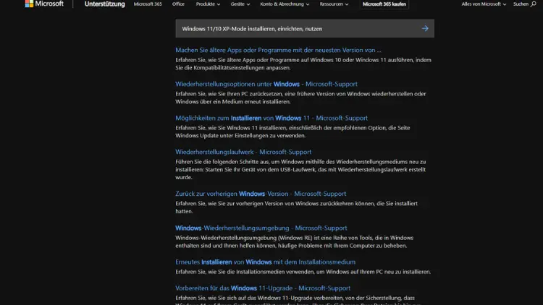This screenshot has height=305, width=543.
Task: Open Wiederherstellungslaufwerk result link
Action: tap(243, 152)
